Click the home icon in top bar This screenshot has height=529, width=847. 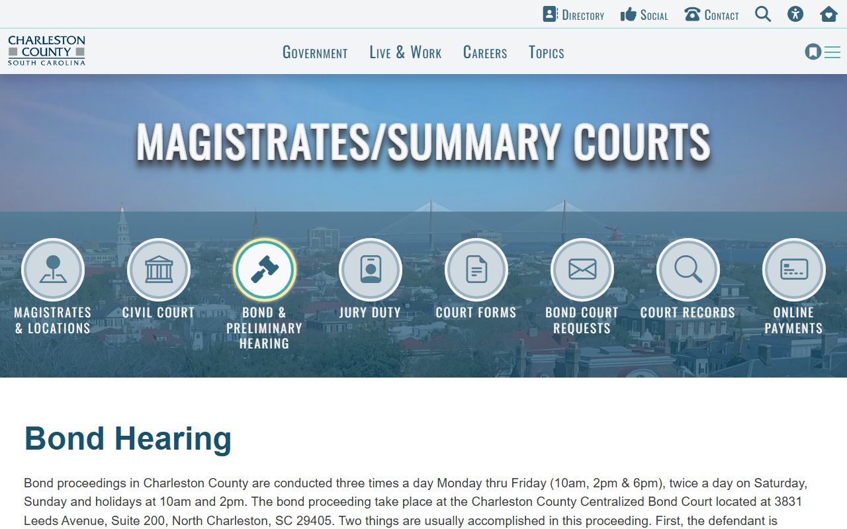click(x=829, y=14)
